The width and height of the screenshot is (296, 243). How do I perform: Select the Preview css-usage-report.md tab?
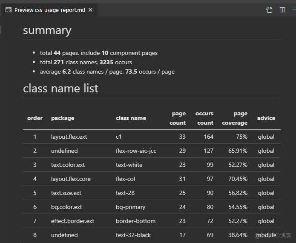click(49, 10)
